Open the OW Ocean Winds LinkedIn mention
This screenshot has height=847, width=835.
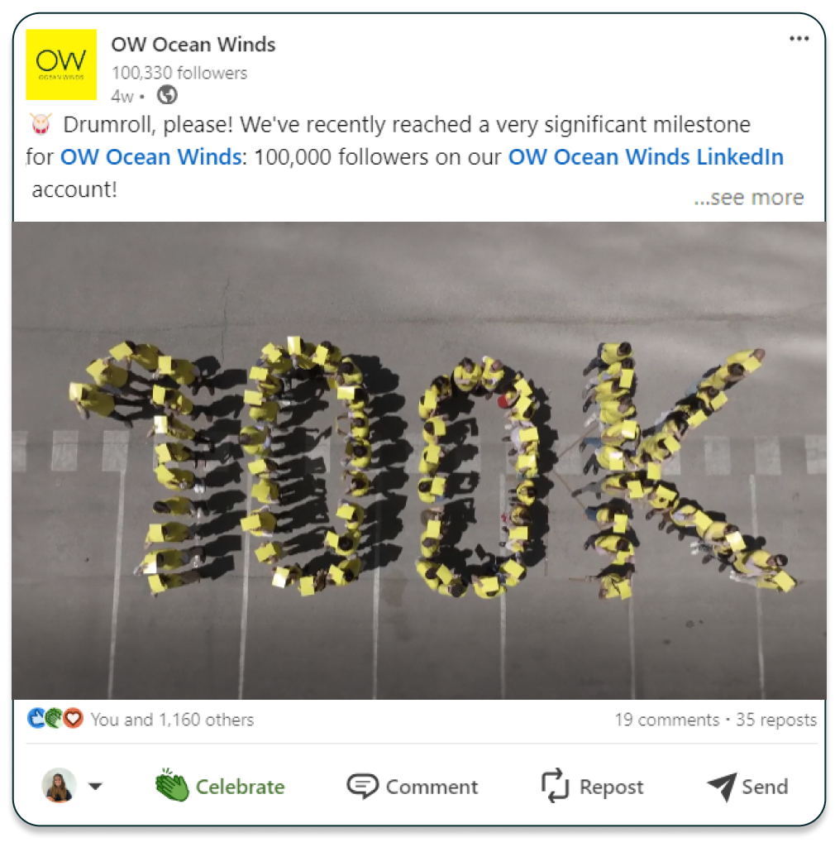pyautogui.click(x=646, y=156)
